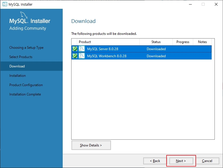Click Downloaded status of MySQL Workbench
Image resolution: width=223 pixels, height=168 pixels.
tap(156, 56)
